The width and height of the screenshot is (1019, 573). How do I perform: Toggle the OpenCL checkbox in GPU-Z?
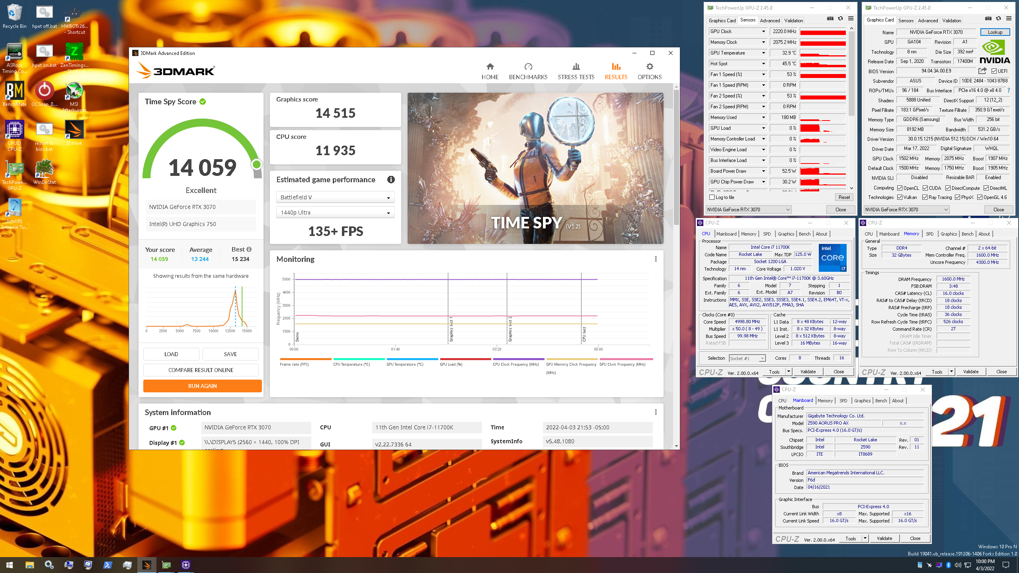click(900, 188)
